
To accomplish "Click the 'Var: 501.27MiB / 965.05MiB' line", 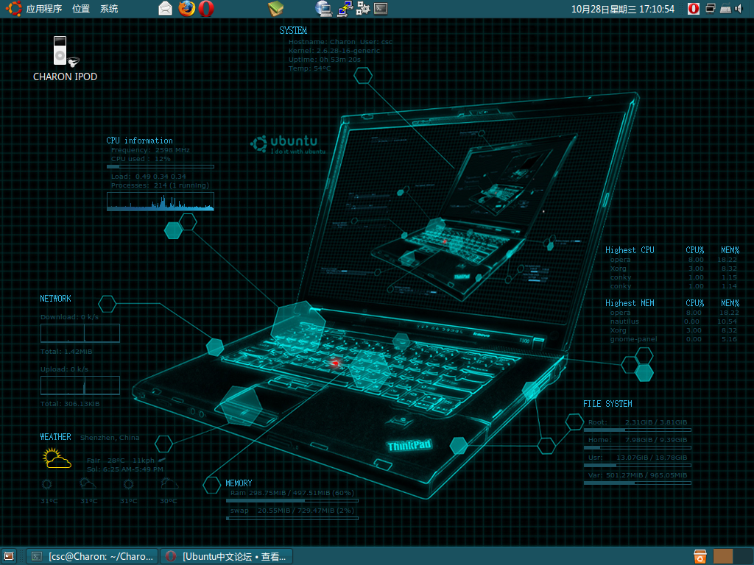I will point(638,475).
